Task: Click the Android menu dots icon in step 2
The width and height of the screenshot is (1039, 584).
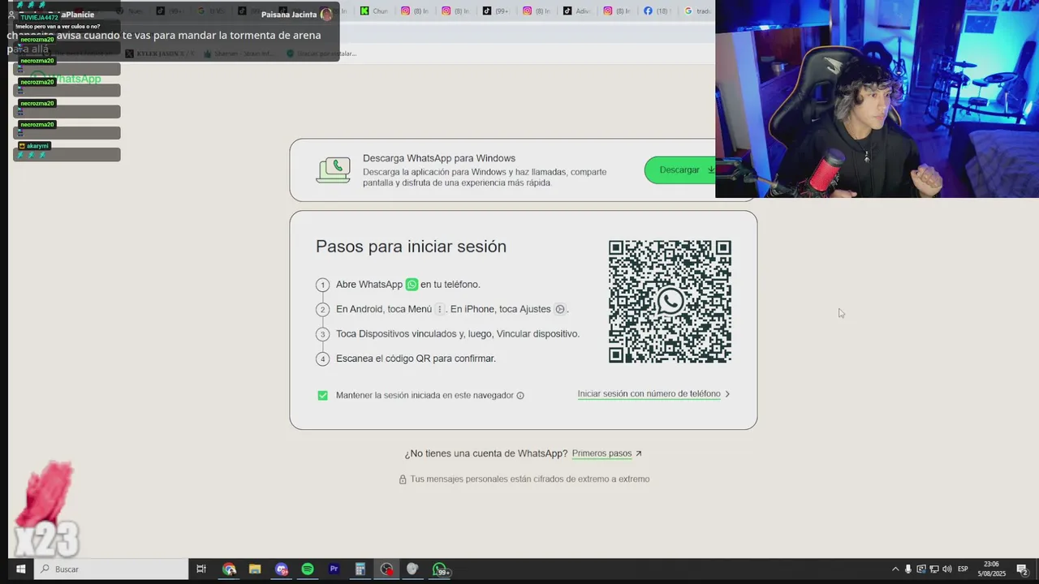Action: 439,309
